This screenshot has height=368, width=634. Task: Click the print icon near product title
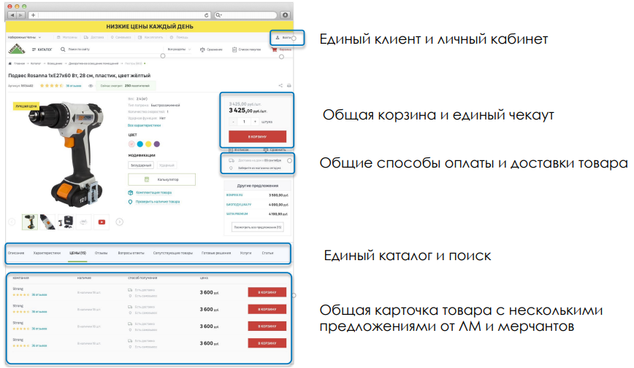(x=289, y=85)
